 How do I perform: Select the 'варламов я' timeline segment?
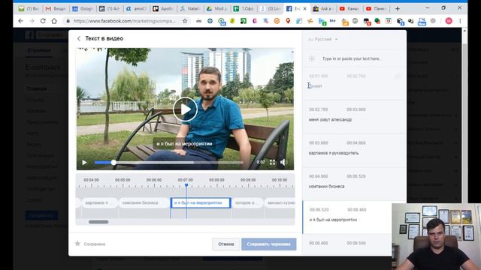[99, 203]
